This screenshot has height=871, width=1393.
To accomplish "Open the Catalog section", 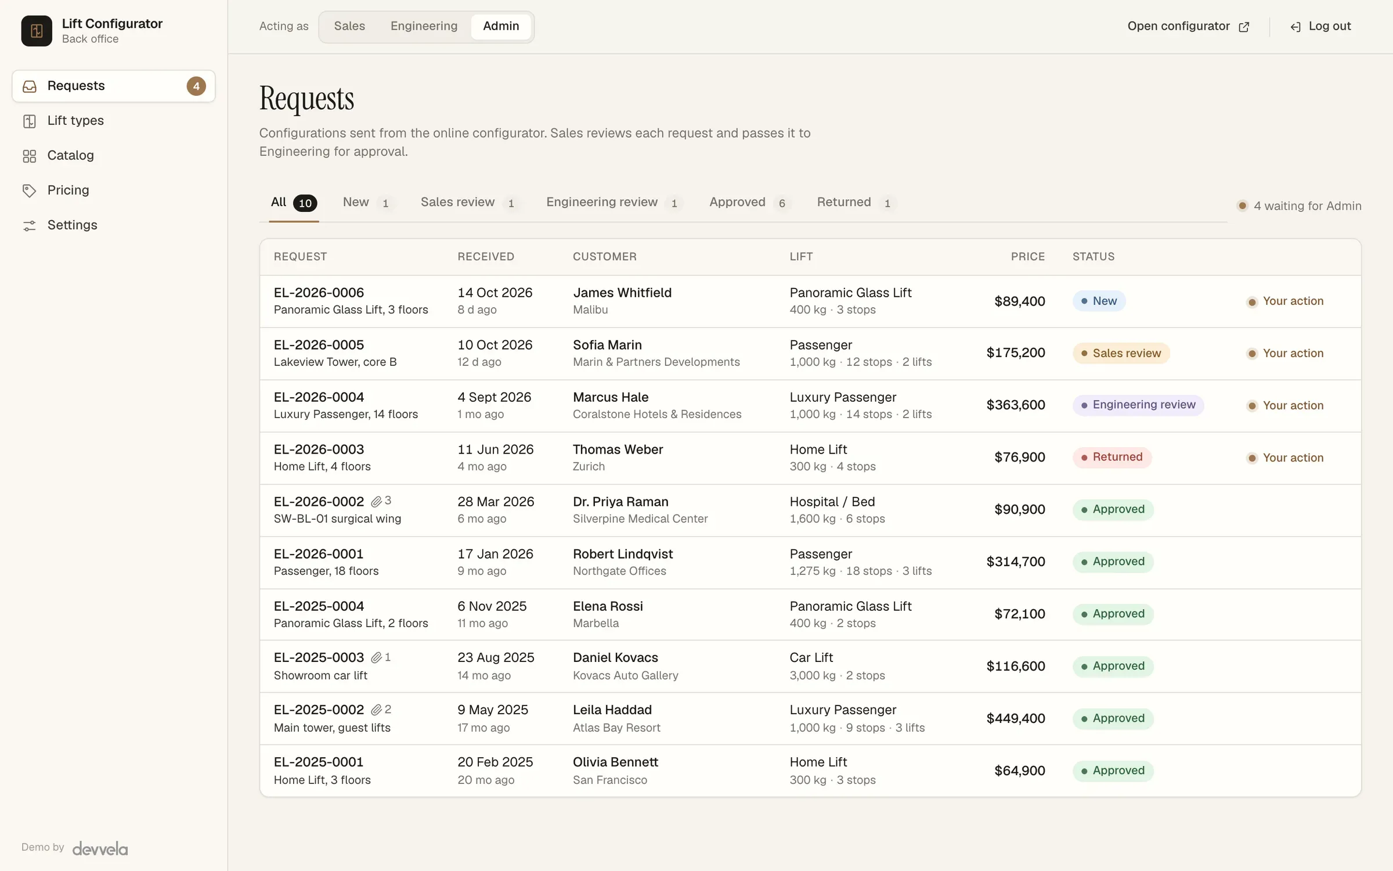I will [x=114, y=156].
